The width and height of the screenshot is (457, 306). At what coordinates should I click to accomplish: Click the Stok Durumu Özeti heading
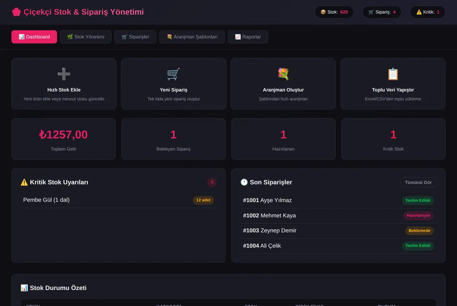click(58, 288)
